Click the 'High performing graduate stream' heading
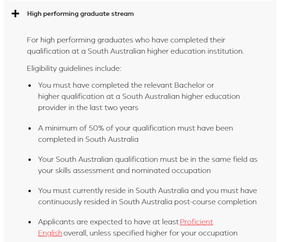This screenshot has width=283, height=242. pos(80,14)
